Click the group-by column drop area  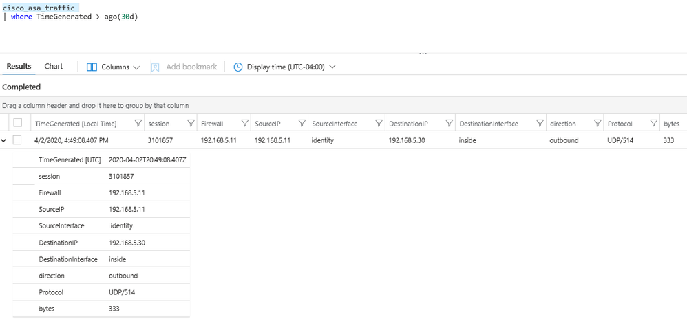[x=343, y=105]
